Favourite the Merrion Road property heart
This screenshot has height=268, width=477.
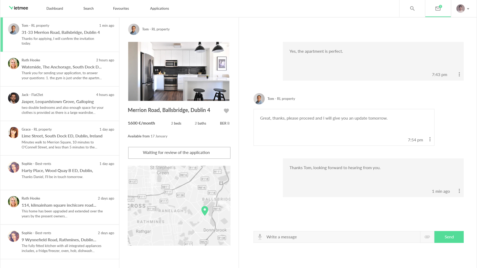(x=226, y=111)
